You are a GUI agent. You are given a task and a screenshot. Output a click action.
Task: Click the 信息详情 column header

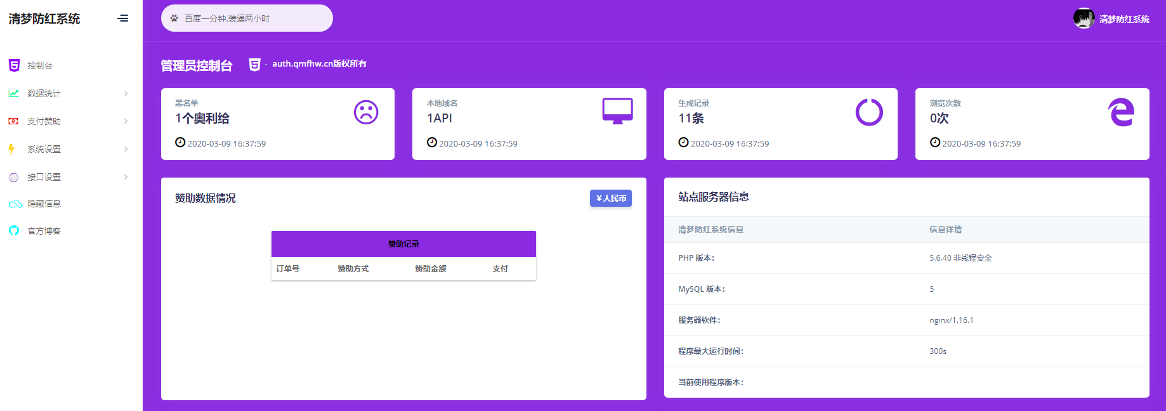click(945, 230)
